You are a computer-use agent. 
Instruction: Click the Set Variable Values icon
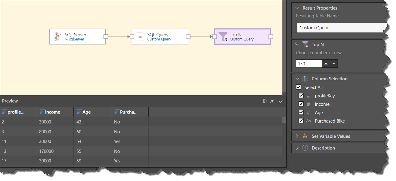[305, 136]
